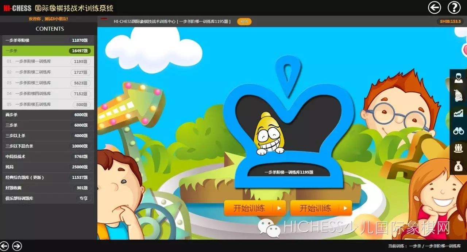Click the 5623题 count badge
The width and height of the screenshot is (467, 252).
[x=81, y=83]
